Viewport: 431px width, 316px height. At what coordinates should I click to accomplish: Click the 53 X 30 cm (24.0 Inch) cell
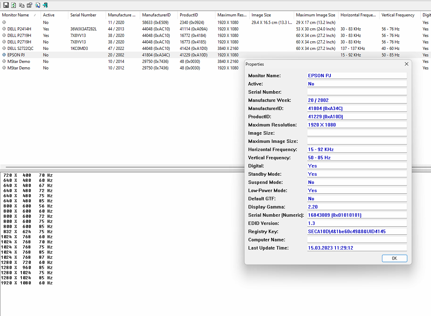tap(316, 29)
